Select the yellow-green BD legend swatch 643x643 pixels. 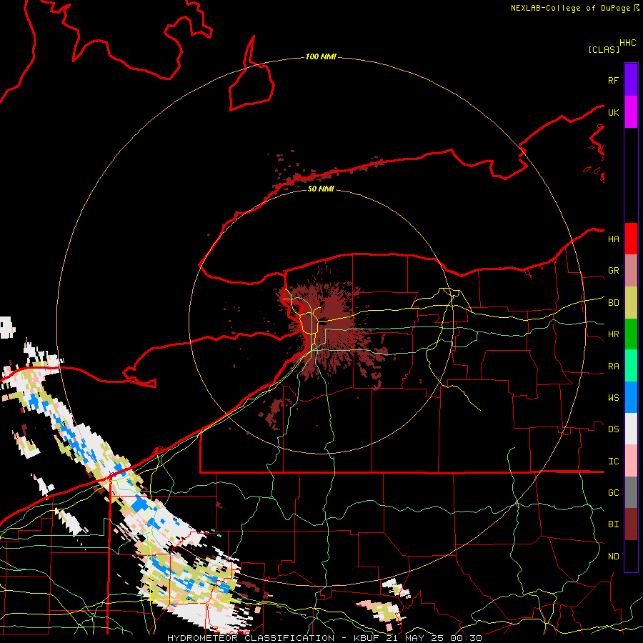pyautogui.click(x=631, y=303)
